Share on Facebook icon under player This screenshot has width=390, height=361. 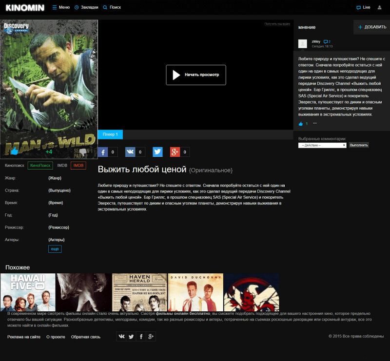point(103,152)
